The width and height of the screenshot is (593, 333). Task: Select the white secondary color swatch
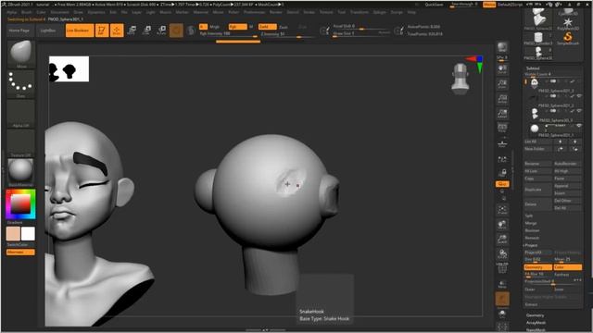pos(28,234)
